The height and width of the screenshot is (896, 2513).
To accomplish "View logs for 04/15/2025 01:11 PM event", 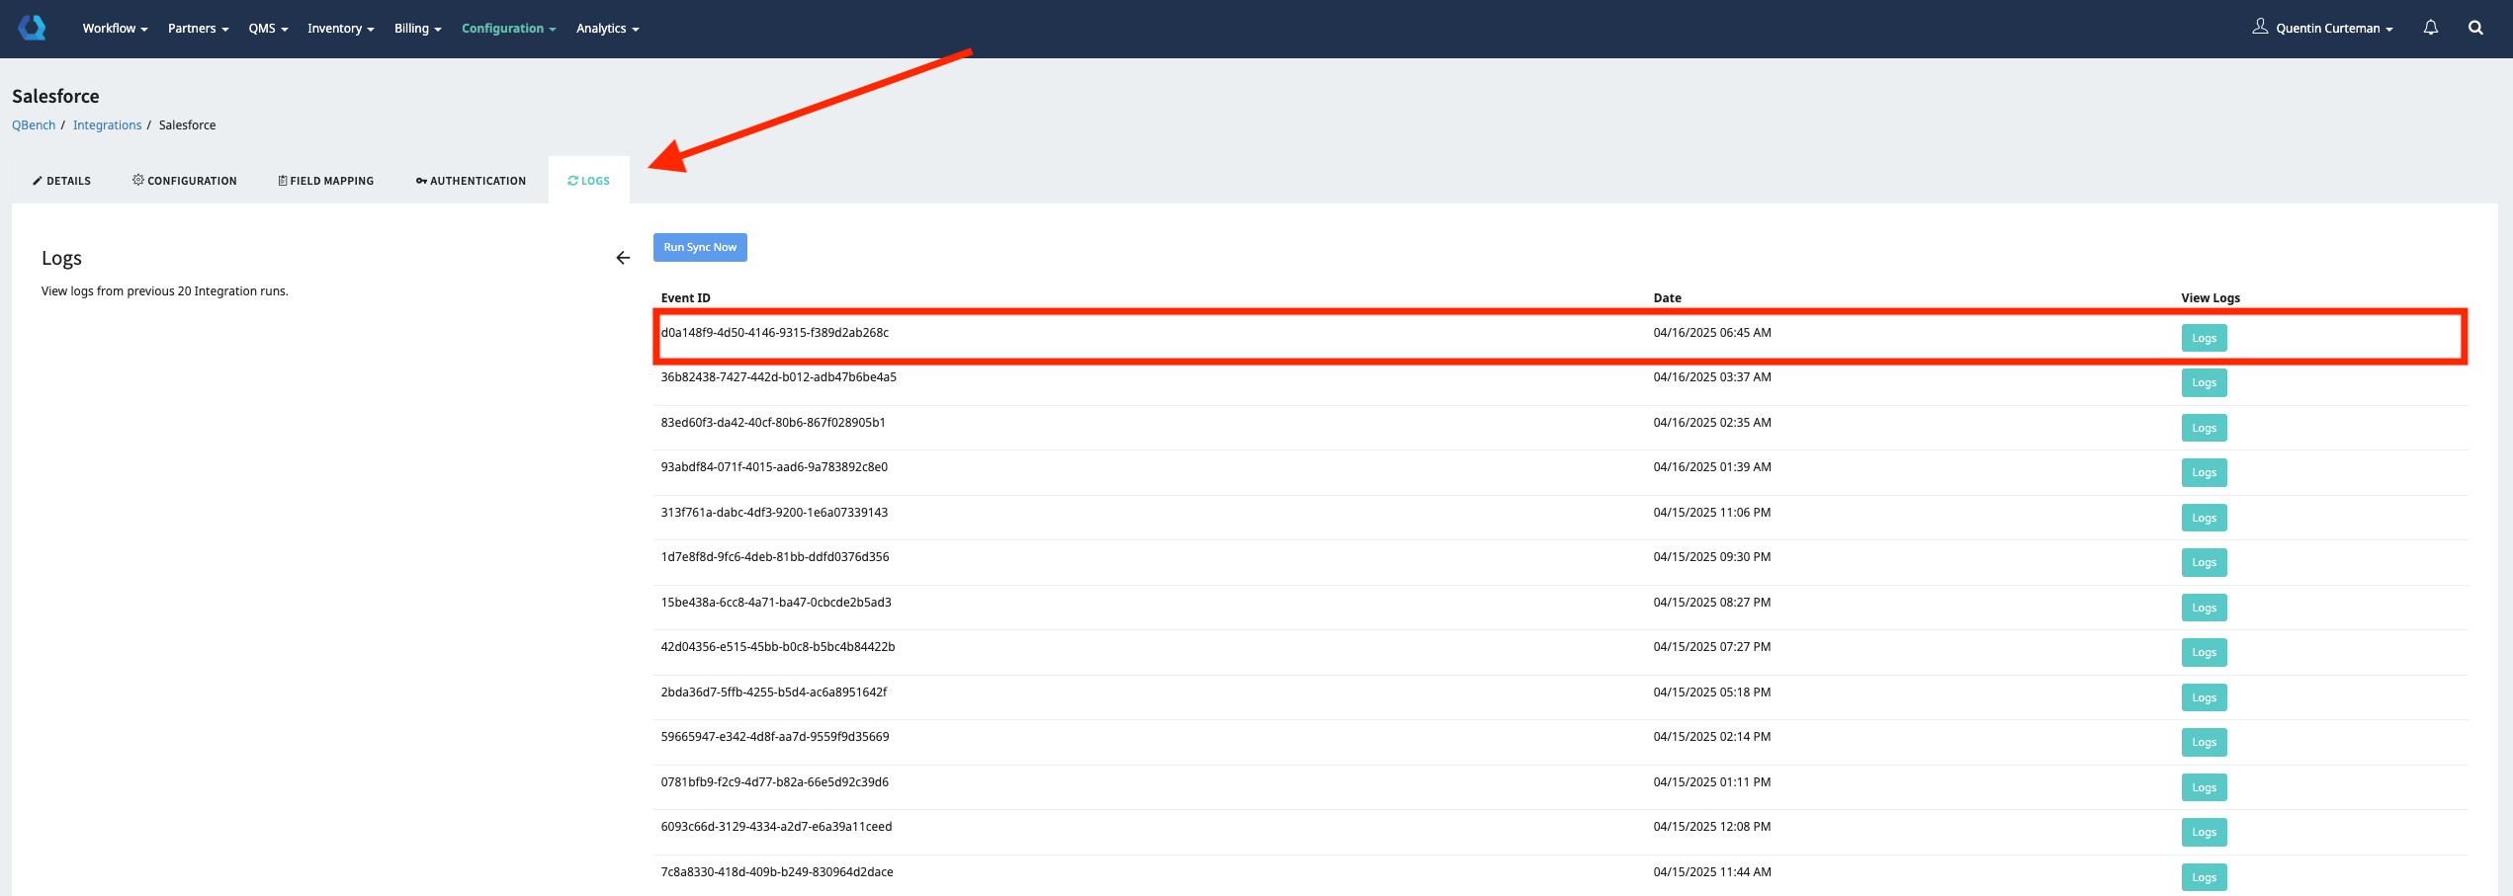I will [x=2204, y=787].
